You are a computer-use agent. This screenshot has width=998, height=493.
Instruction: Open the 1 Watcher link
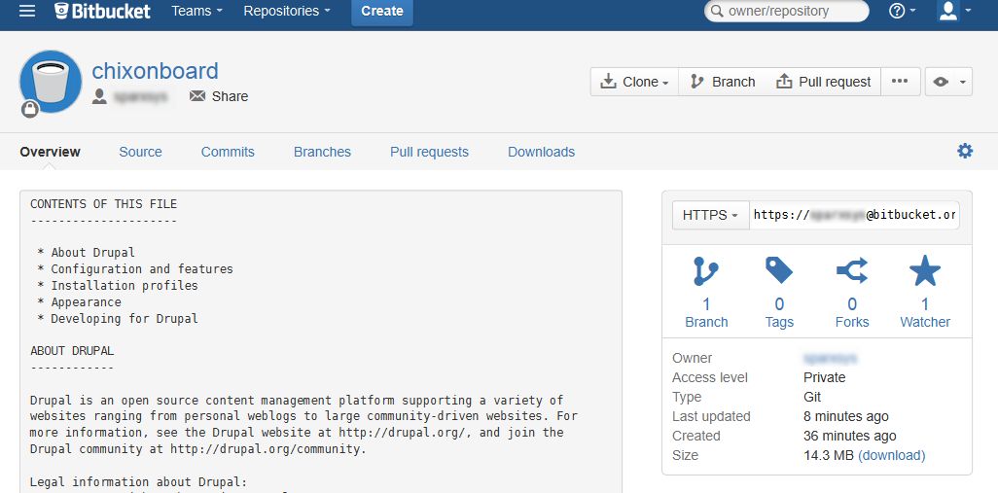click(925, 313)
